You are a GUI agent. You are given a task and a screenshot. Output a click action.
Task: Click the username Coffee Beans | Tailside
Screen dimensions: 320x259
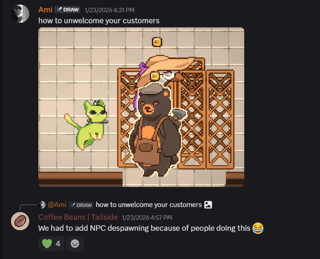pos(78,217)
